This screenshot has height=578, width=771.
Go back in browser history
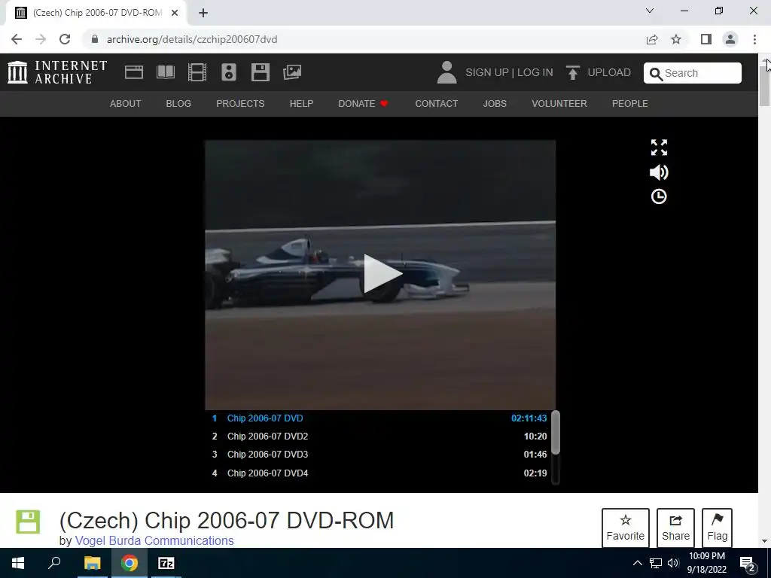click(x=17, y=39)
